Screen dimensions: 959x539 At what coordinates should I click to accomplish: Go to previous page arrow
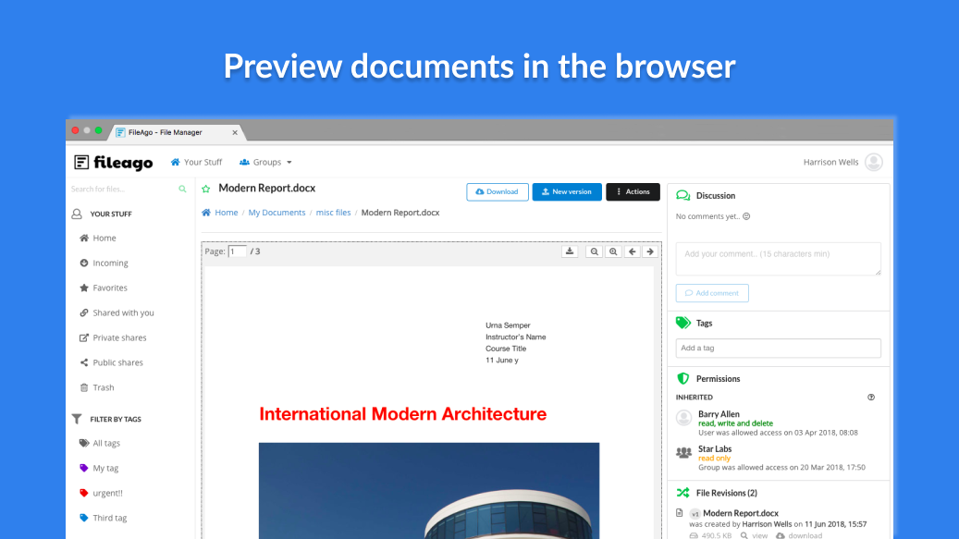click(633, 251)
